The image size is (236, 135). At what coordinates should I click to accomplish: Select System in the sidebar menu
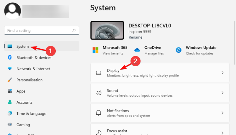click(x=23, y=46)
